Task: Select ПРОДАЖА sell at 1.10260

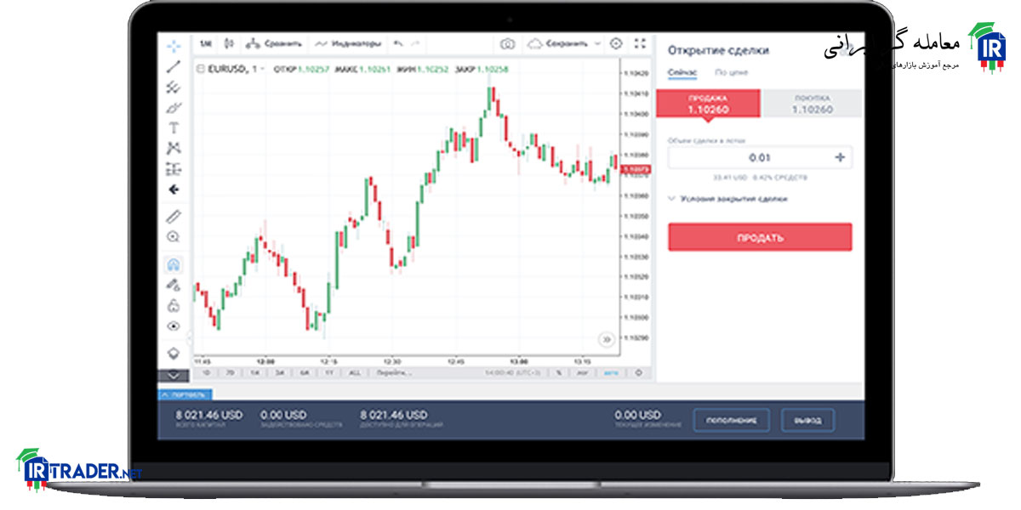Action: click(707, 104)
